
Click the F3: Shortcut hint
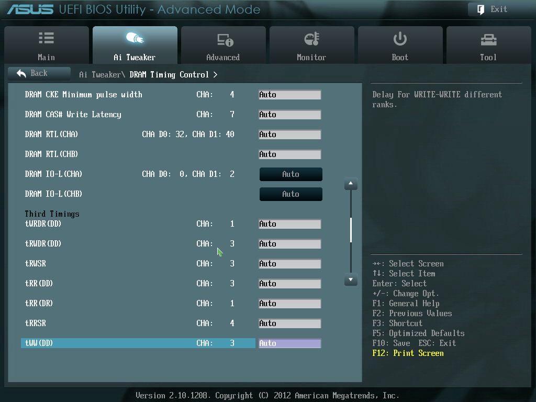click(x=398, y=323)
